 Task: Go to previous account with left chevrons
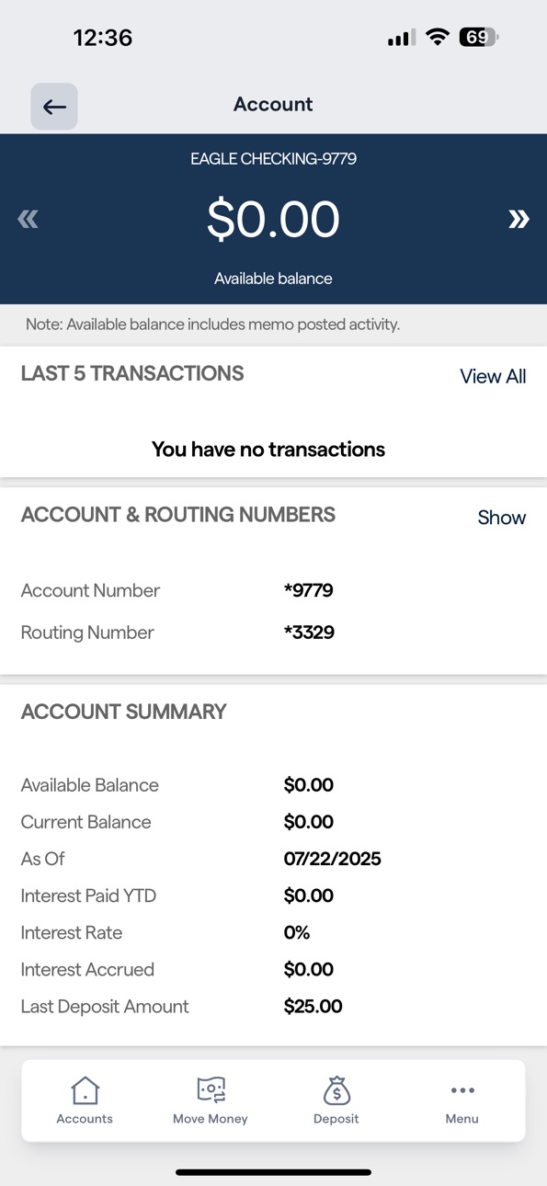[28, 219]
